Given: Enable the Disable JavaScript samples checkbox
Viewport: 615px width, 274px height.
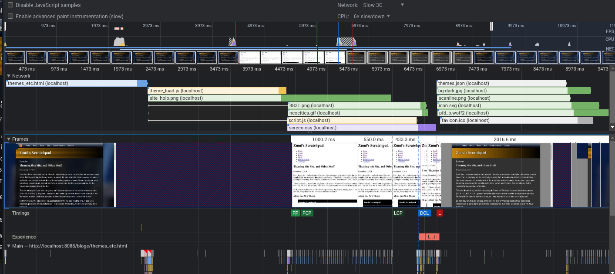Looking at the screenshot, I should tap(10, 5).
